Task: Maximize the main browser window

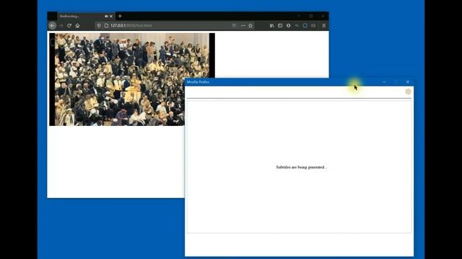Action: [x=311, y=16]
